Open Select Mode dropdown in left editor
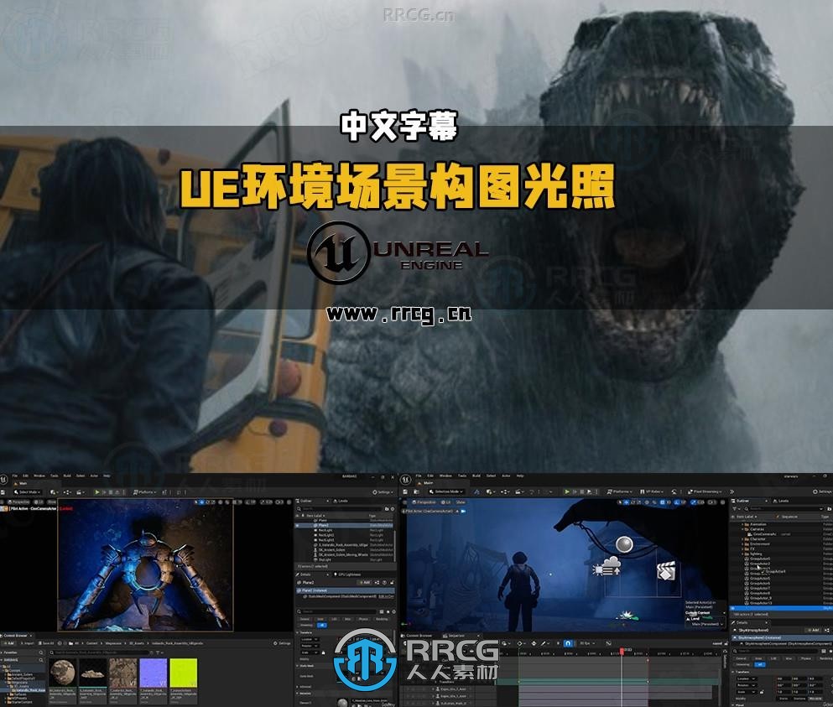Image resolution: width=833 pixels, height=707 pixels. click(x=28, y=492)
